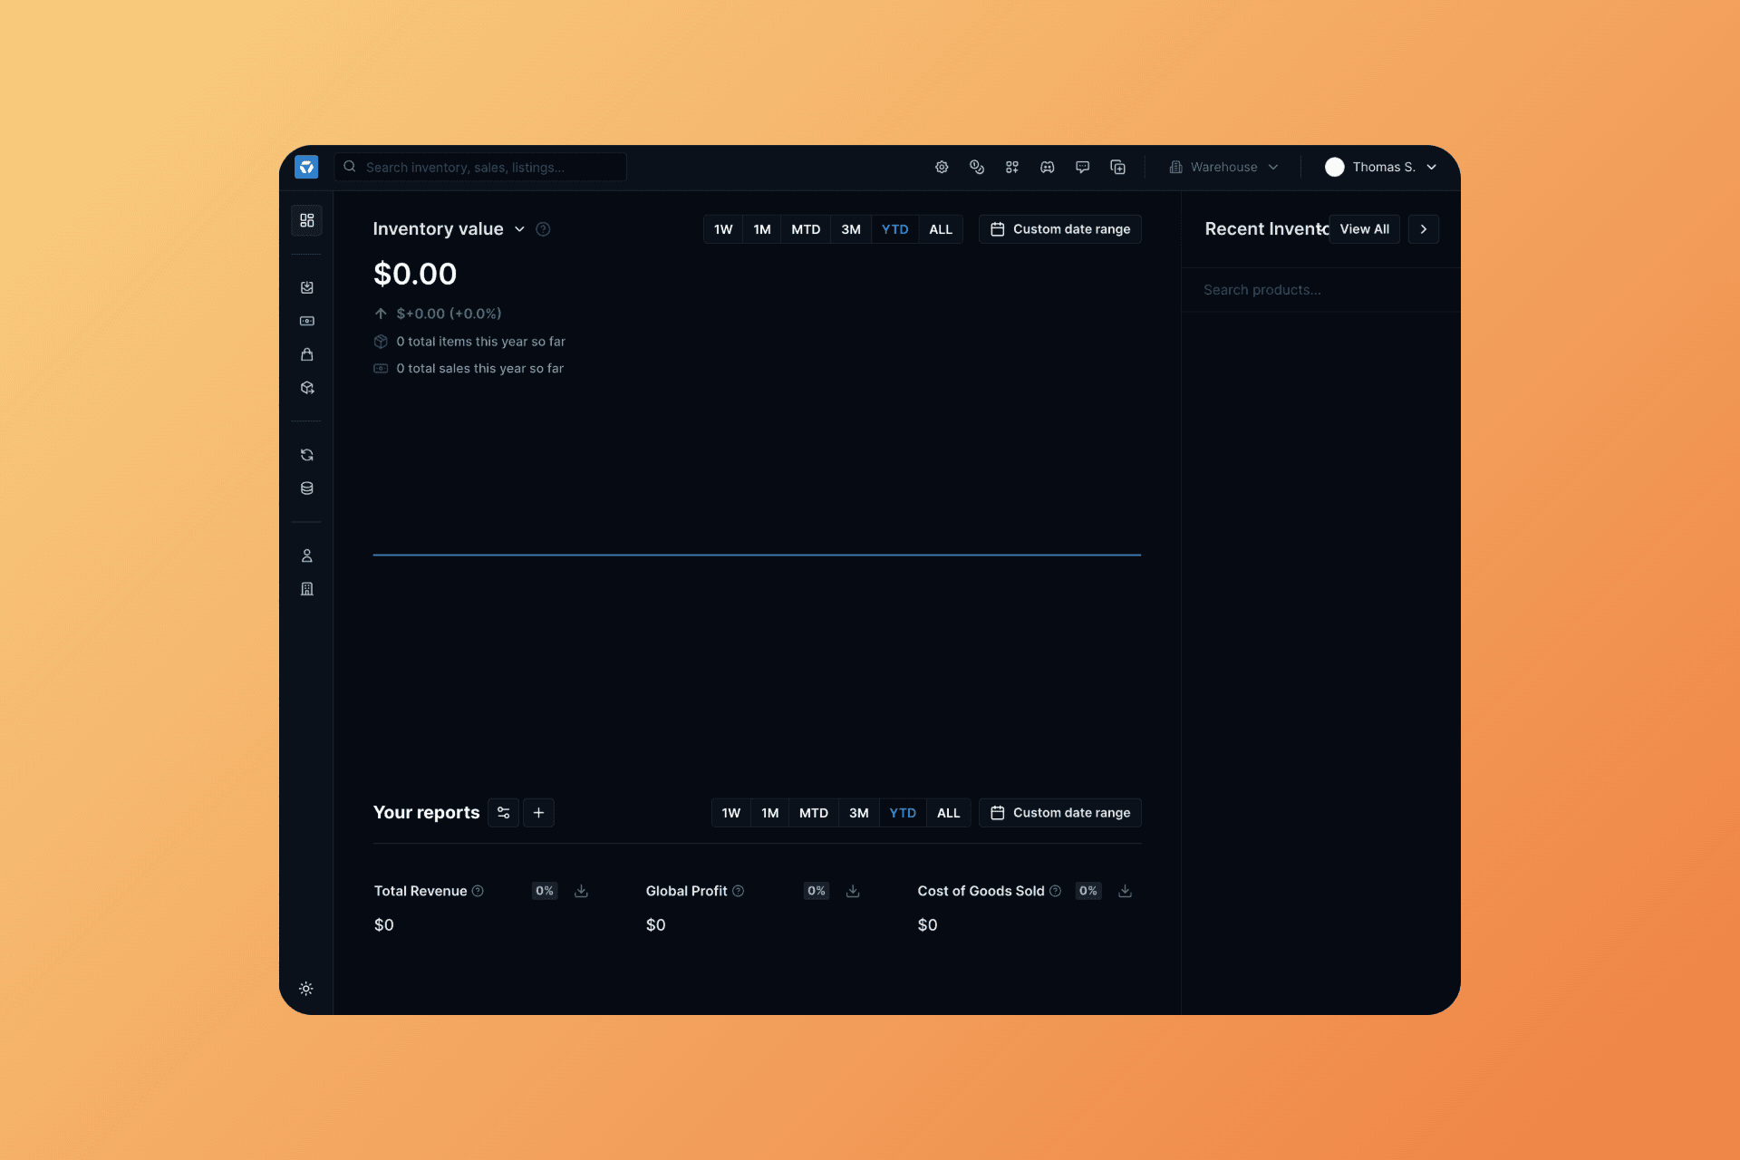Click View All for Recent Inventory

[1364, 228]
